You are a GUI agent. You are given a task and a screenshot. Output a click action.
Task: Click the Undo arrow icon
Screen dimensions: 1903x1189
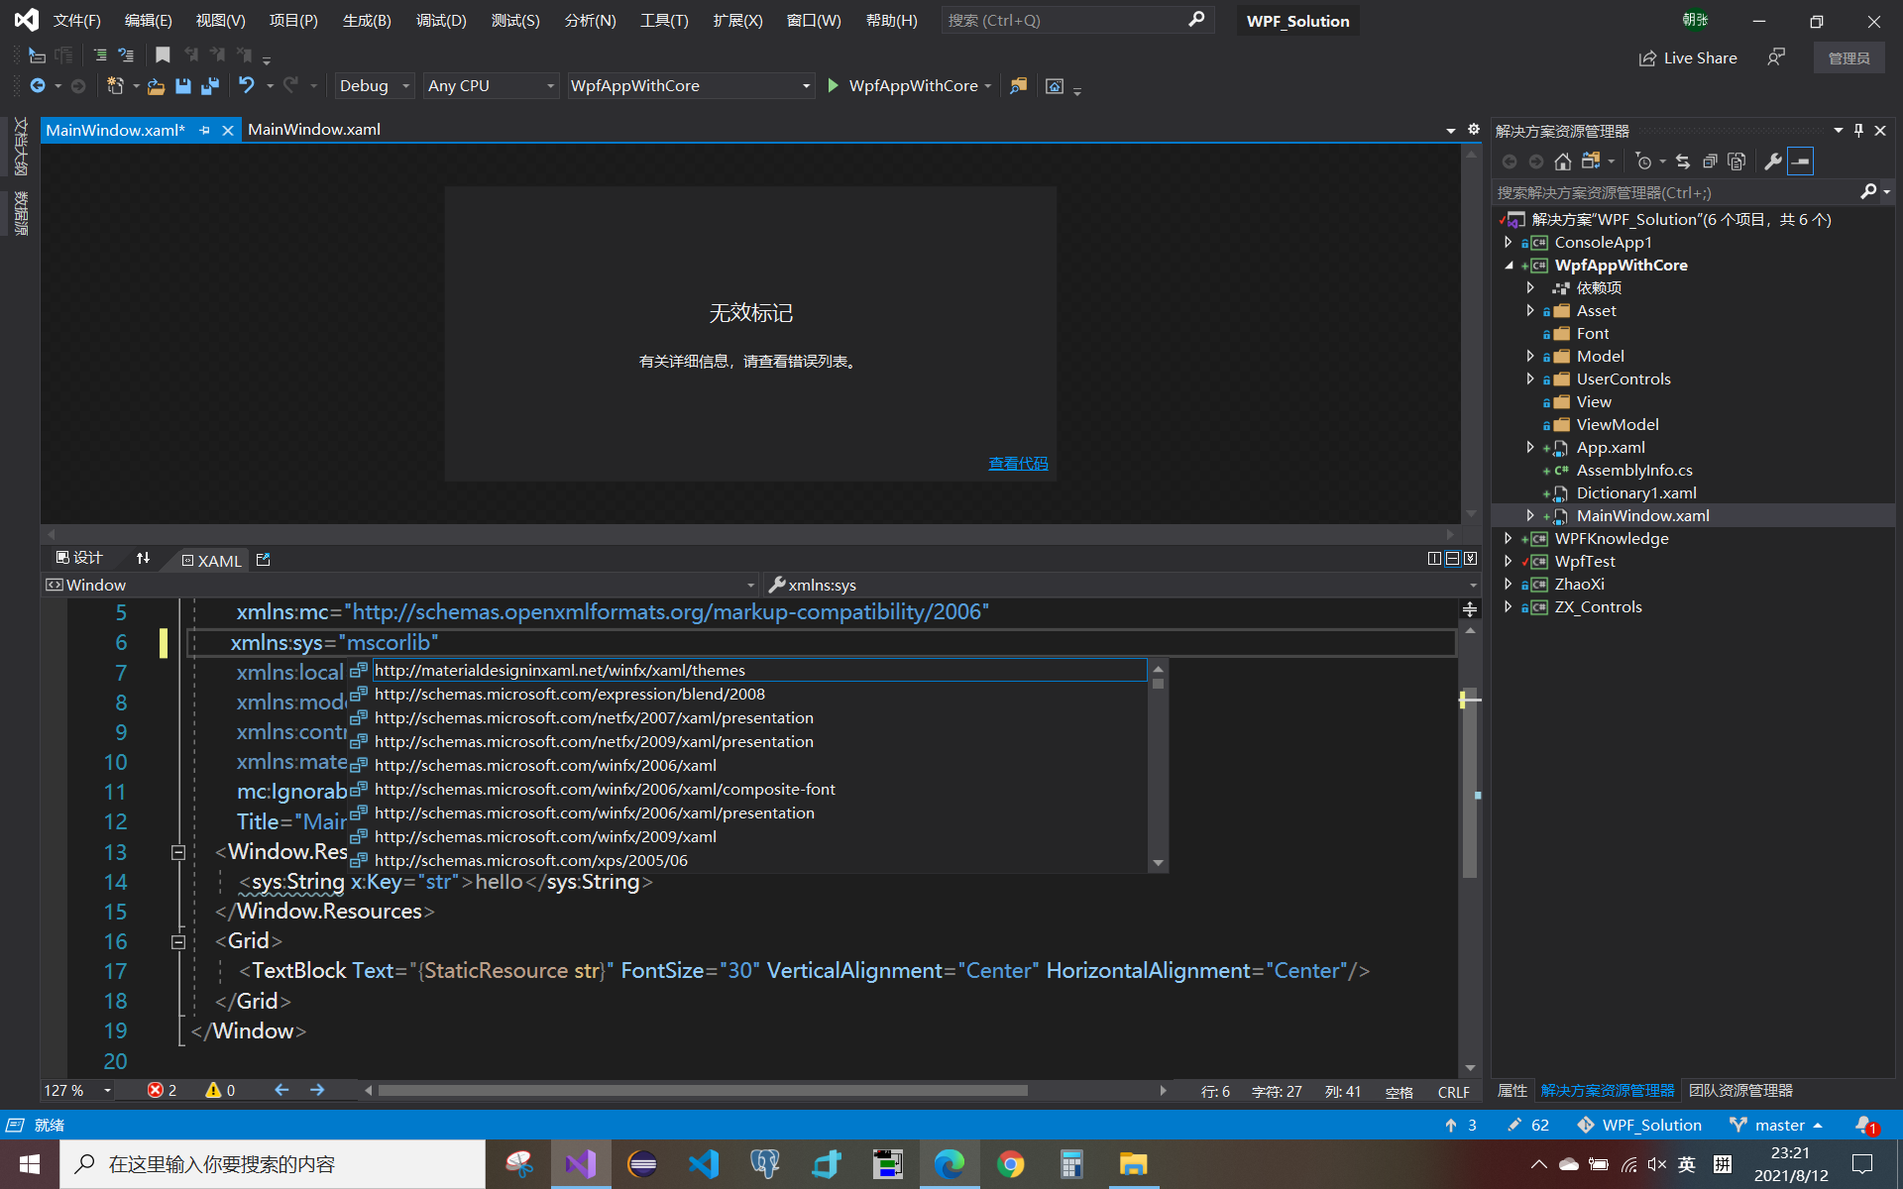pyautogui.click(x=247, y=86)
